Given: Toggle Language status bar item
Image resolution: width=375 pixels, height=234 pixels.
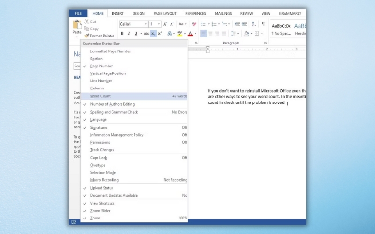Looking at the screenshot, I should 134,120.
